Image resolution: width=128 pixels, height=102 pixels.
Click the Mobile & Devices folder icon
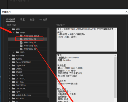(x=13, y=95)
